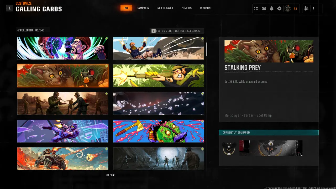Switch to the CAMPAIGN tab
The height and width of the screenshot is (189, 336).
[x=143, y=8]
